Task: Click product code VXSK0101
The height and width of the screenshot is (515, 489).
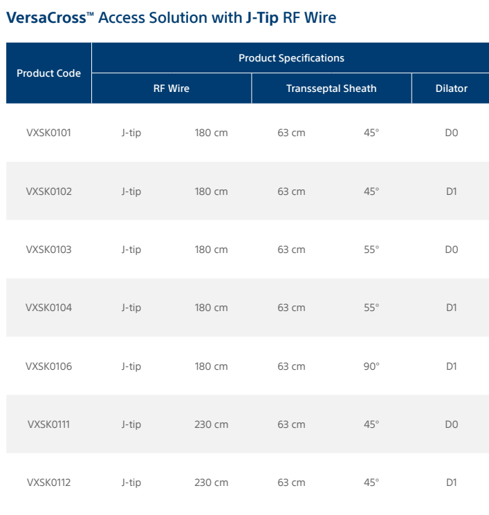Action: coord(48,133)
